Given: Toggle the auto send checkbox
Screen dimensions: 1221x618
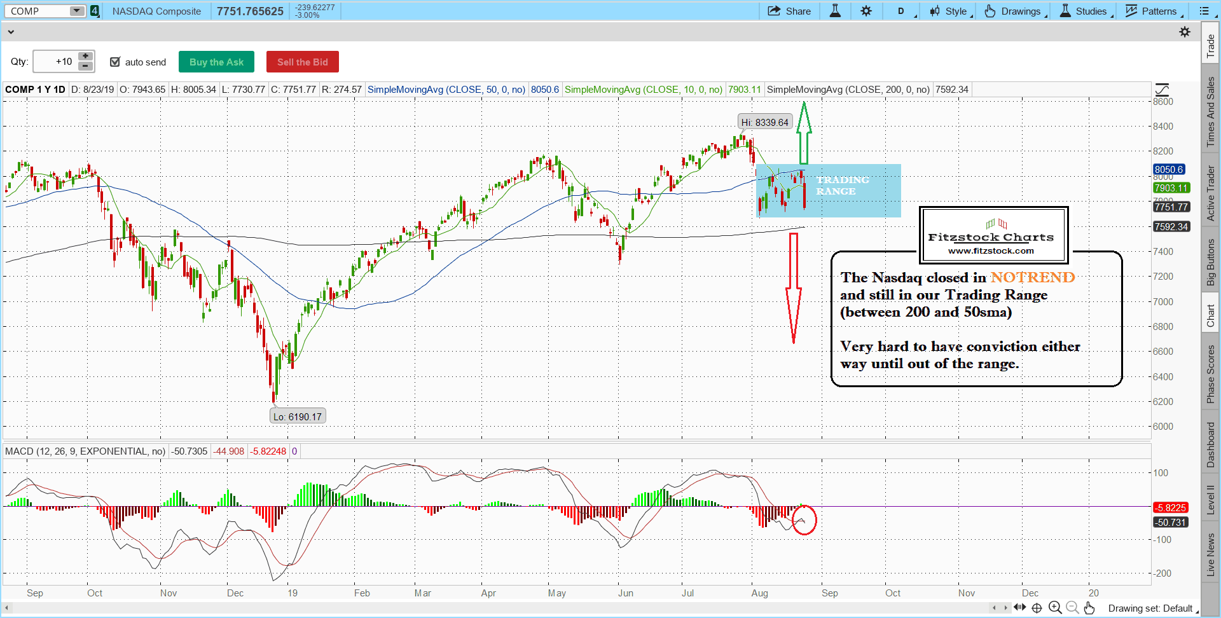Looking at the screenshot, I should [x=115, y=62].
